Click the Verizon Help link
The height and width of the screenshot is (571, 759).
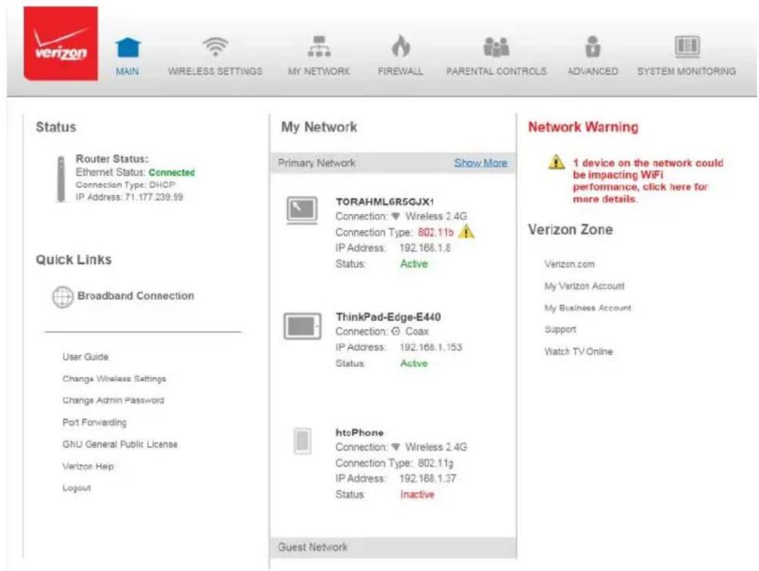88,466
